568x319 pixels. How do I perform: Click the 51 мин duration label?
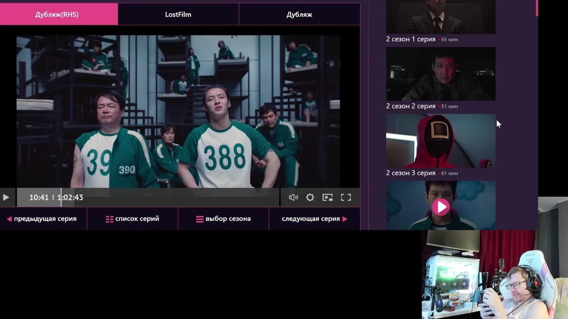click(x=450, y=106)
